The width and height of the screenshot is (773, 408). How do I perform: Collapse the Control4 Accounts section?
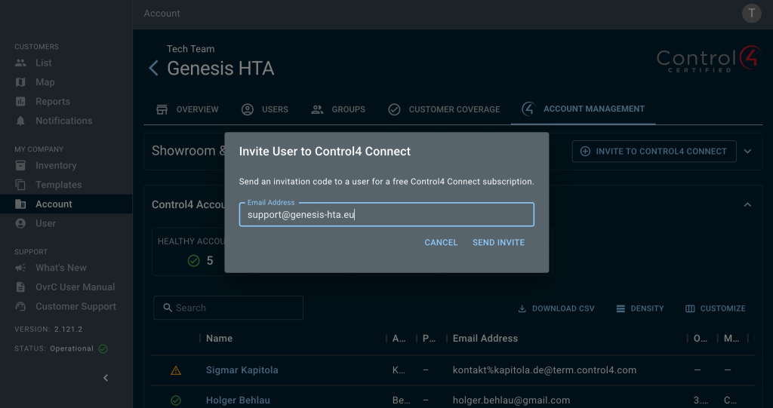tap(747, 204)
